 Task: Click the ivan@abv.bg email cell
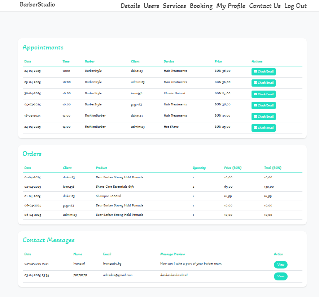pos(112,263)
